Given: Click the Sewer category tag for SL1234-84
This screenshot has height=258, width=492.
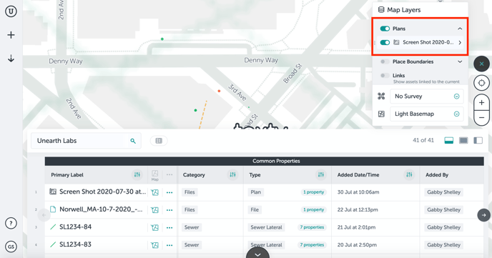Looking at the screenshot, I should 192,227.
